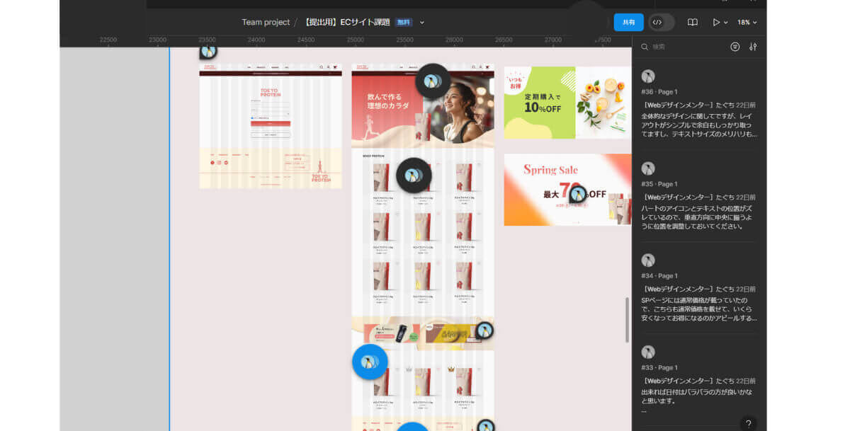850x431 pixels.
Task: Open the 18% zoom dropdown
Action: (747, 22)
